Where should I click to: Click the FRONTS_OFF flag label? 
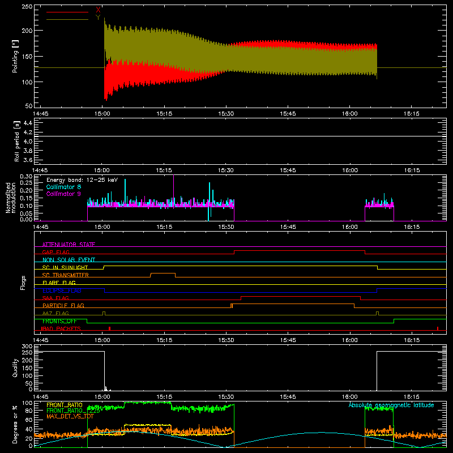coord(59,321)
